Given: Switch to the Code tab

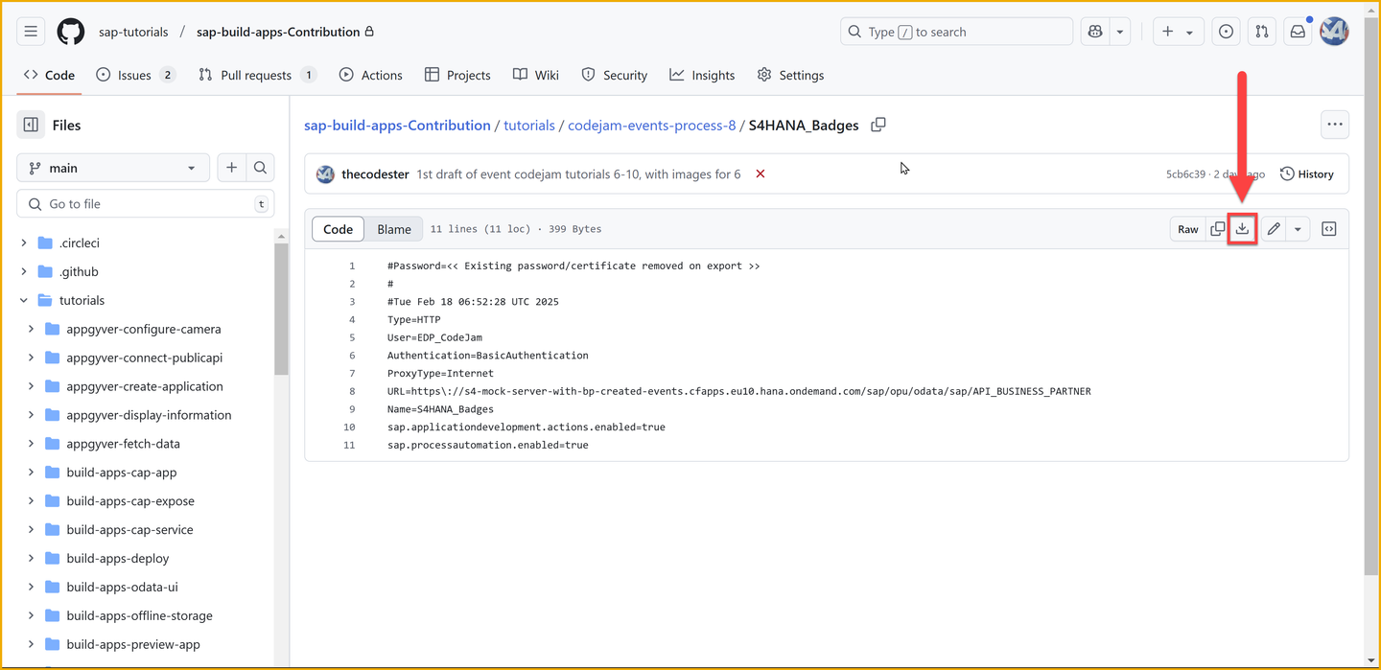Looking at the screenshot, I should coord(50,75).
